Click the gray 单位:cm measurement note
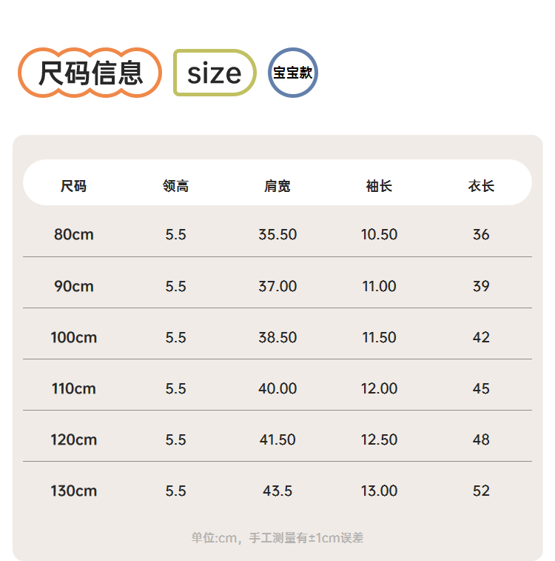Viewport: 555px width, 561px height. pyautogui.click(x=277, y=538)
